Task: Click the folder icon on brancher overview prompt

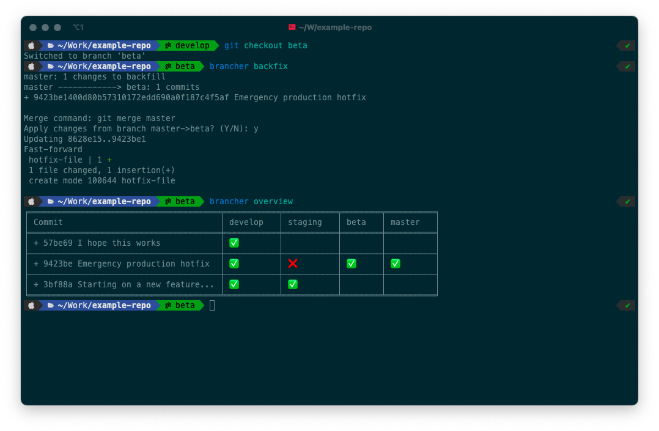Action: (50, 201)
